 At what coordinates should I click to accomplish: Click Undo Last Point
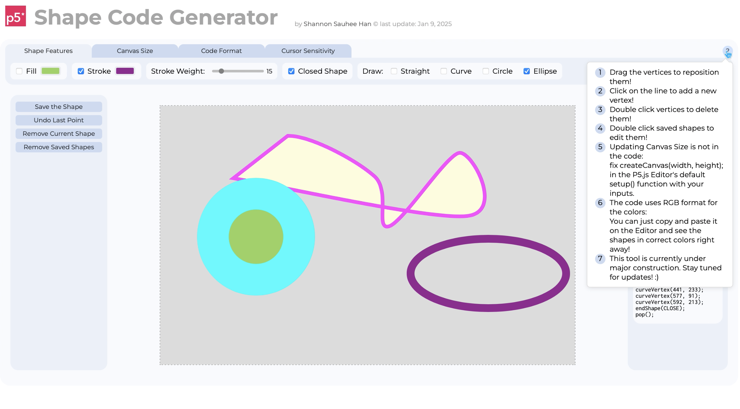click(59, 120)
